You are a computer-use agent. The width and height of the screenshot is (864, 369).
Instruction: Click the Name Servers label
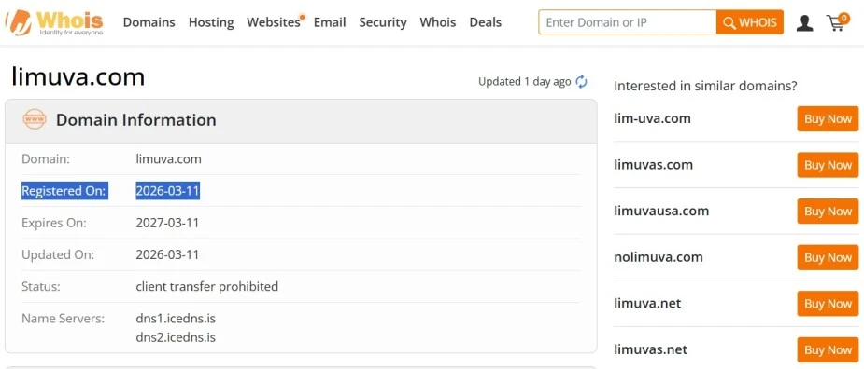[x=63, y=319]
